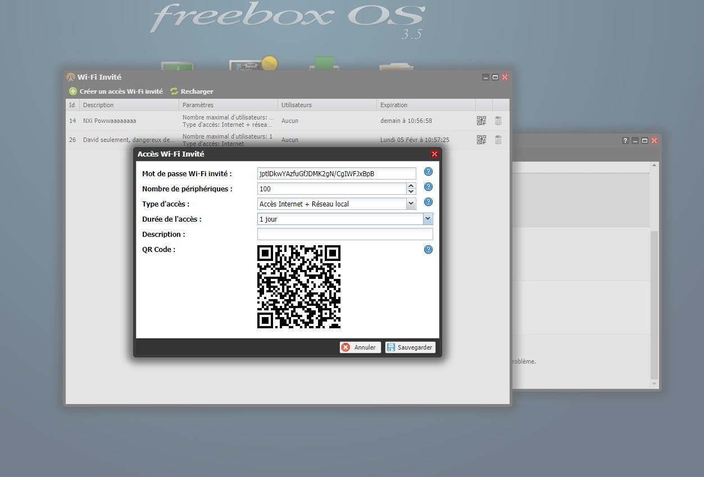Click the Mot de passe Wi-Fi invité field
This screenshot has width=704, height=477.
[336, 174]
